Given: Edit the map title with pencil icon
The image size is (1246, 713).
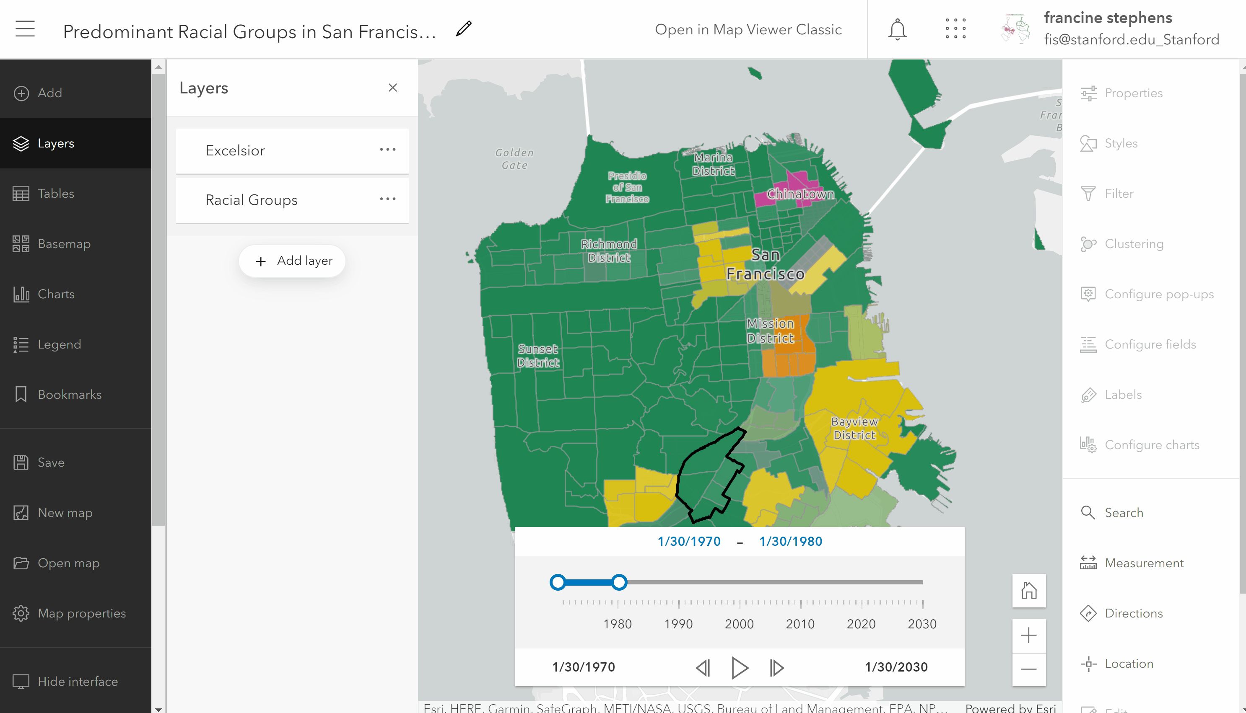Looking at the screenshot, I should point(464,29).
